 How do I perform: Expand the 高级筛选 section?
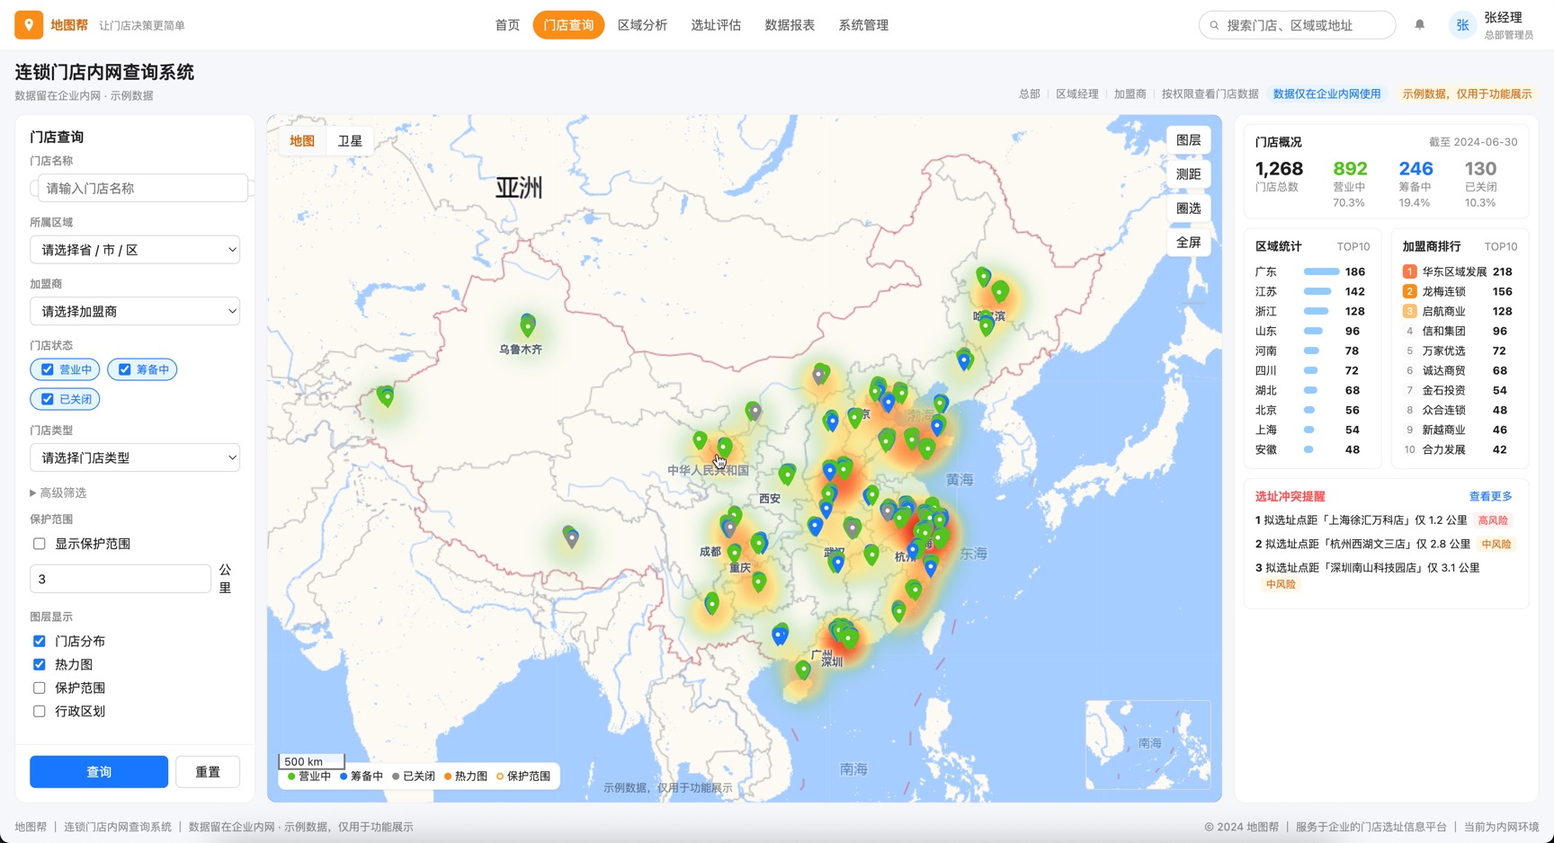pos(58,492)
